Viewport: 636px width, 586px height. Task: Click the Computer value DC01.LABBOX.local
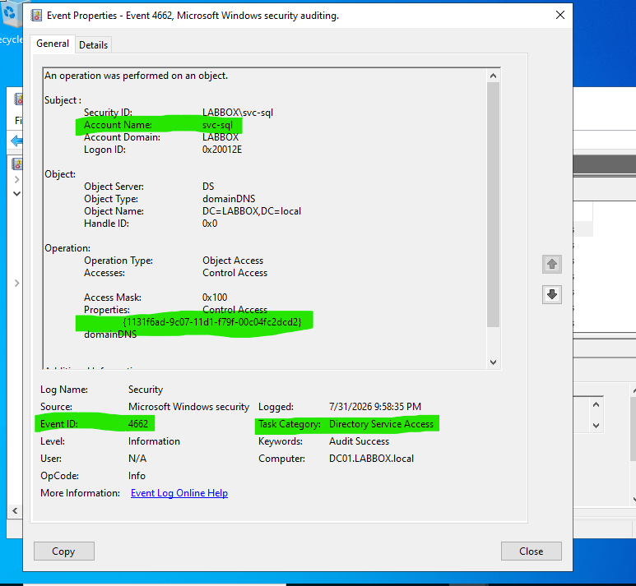(371, 459)
